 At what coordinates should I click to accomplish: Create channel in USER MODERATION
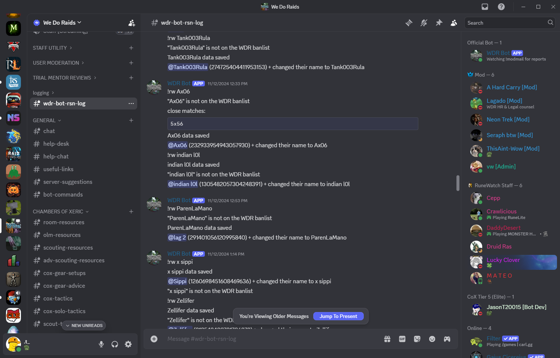(131, 63)
